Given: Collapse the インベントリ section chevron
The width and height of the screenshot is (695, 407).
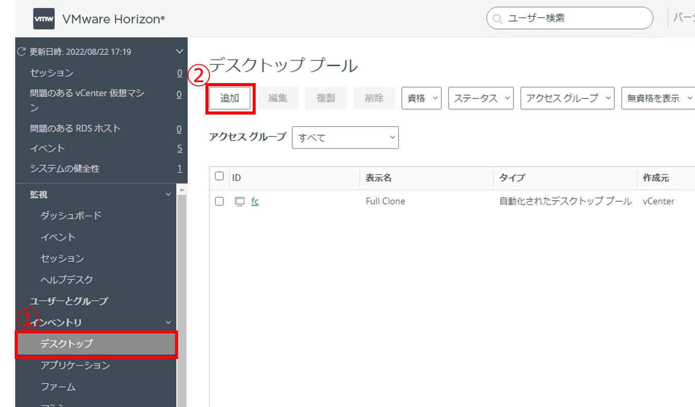Looking at the screenshot, I should pos(168,322).
